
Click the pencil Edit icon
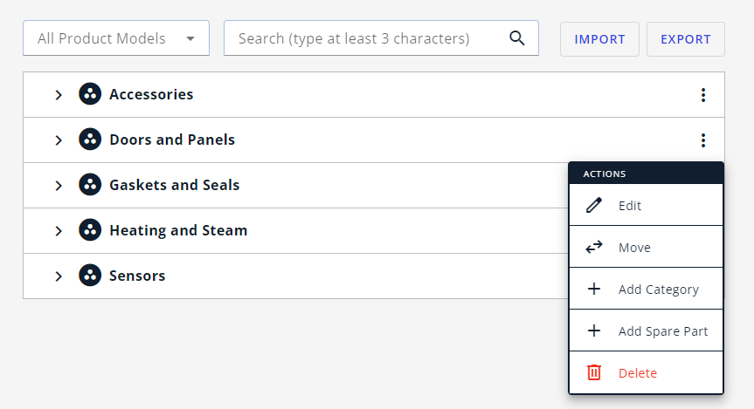pyautogui.click(x=594, y=205)
